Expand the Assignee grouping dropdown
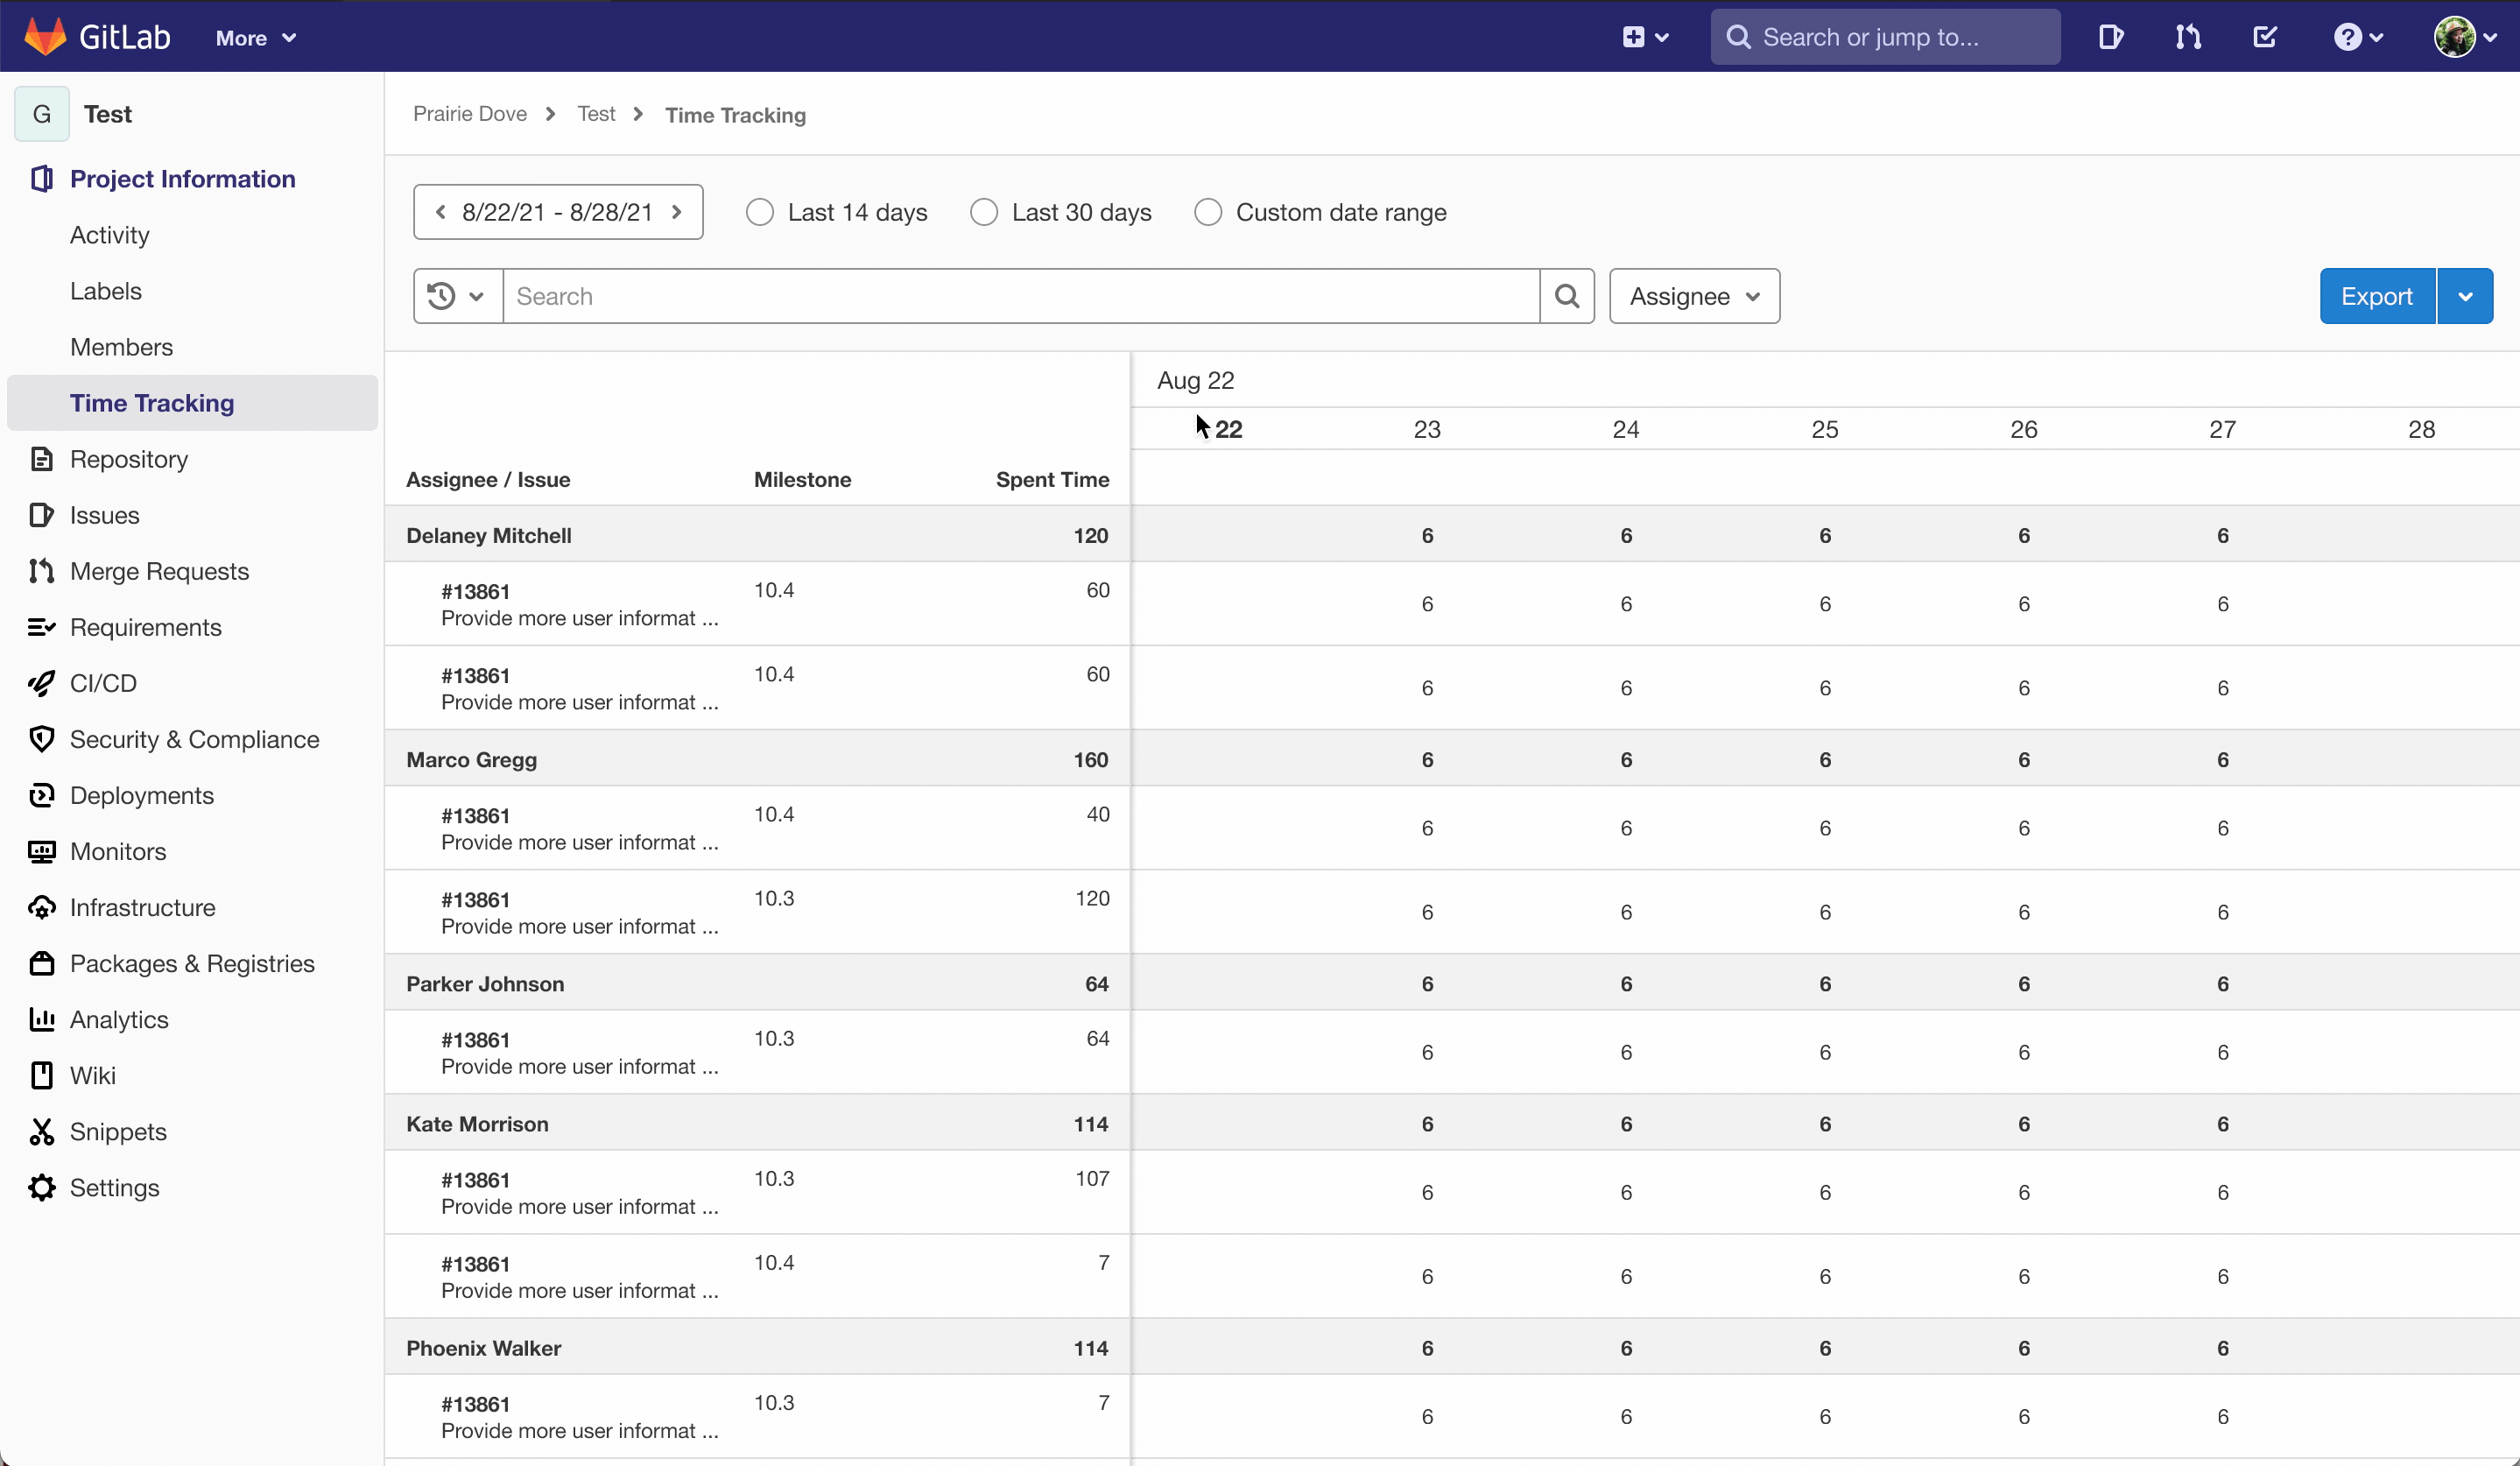2520x1466 pixels. click(1694, 296)
